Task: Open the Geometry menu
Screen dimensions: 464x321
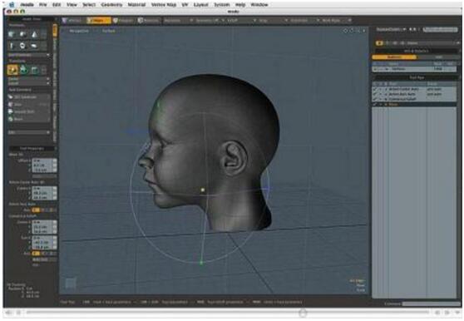Action: (x=111, y=4)
